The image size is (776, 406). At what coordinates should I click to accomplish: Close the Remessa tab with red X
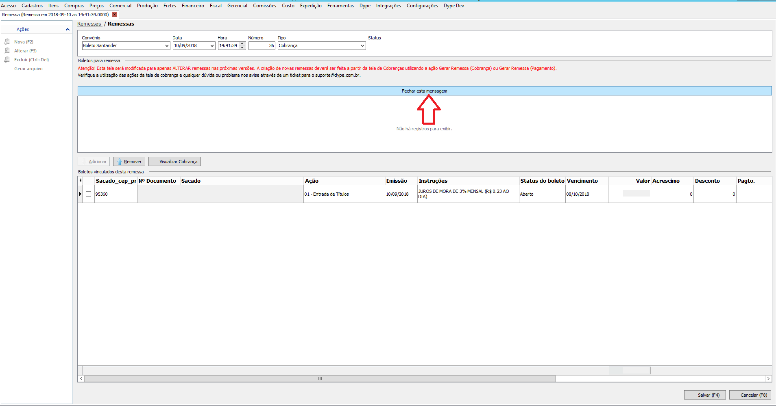tap(115, 15)
